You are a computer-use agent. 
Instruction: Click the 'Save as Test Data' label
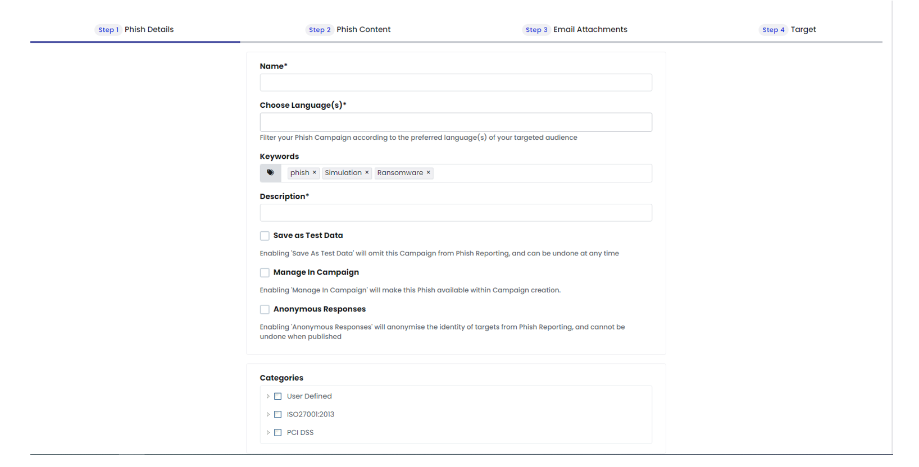click(x=308, y=236)
